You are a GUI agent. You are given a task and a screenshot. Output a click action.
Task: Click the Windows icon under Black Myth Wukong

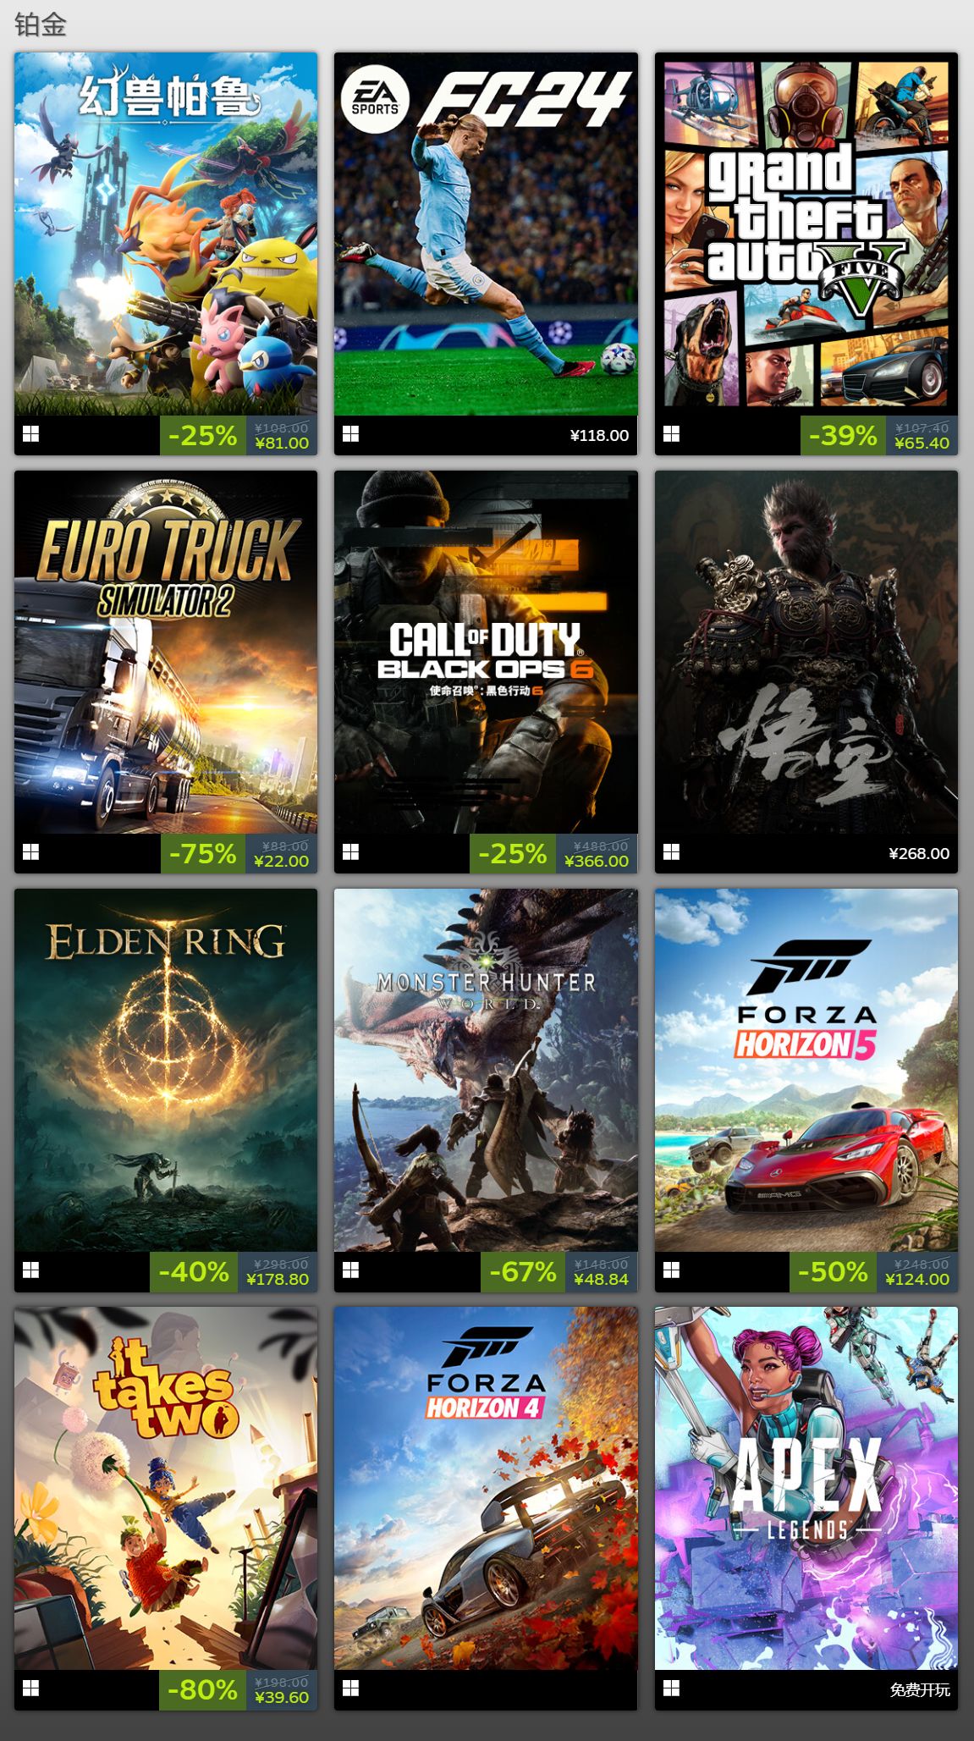(x=672, y=852)
